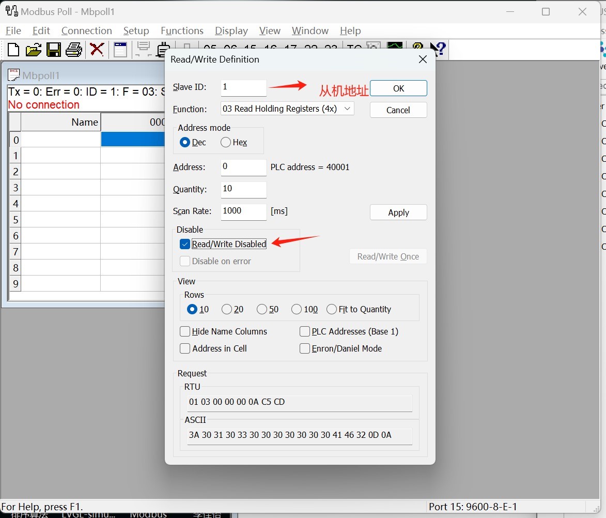Open the Functions menu
Viewport: 606px width, 518px height.
coord(182,31)
